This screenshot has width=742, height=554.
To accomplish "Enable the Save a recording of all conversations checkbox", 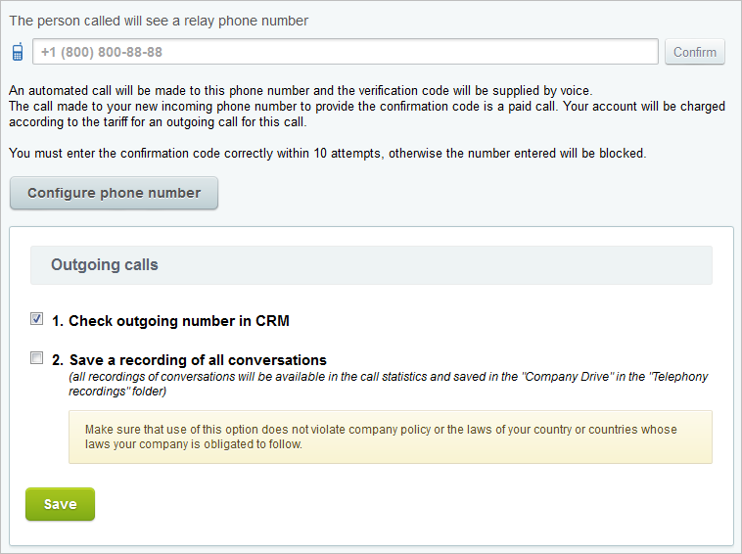I will (37, 358).
